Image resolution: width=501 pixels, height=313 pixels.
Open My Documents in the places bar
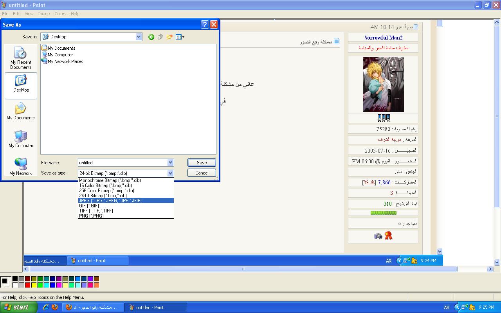(21, 111)
